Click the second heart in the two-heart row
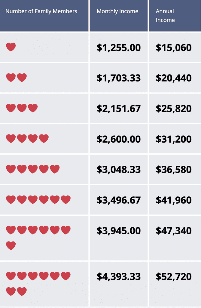Viewport: 201px width, 308px height. (x=22, y=78)
